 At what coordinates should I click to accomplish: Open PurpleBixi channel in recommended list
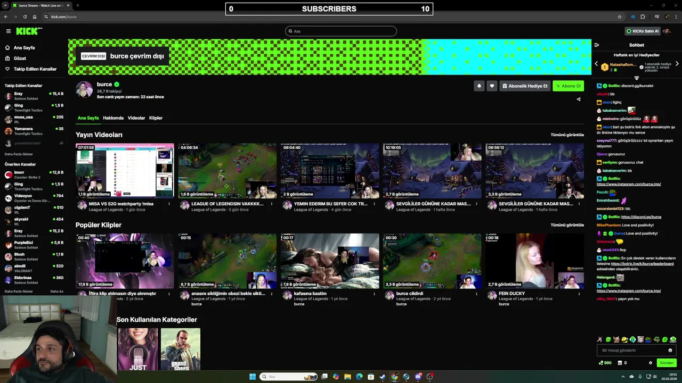pyautogui.click(x=34, y=245)
